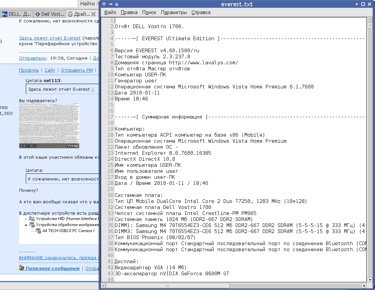Viewport: 375px width, 290px height.
Task: Click the Найти search button
Action: pos(87,4)
